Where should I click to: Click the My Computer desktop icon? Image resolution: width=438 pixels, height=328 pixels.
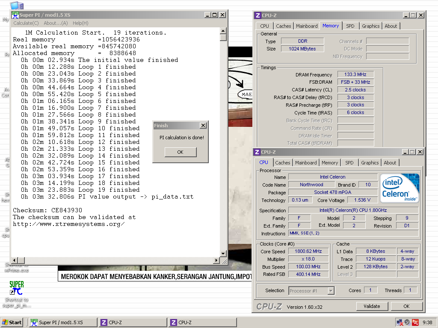16,6
